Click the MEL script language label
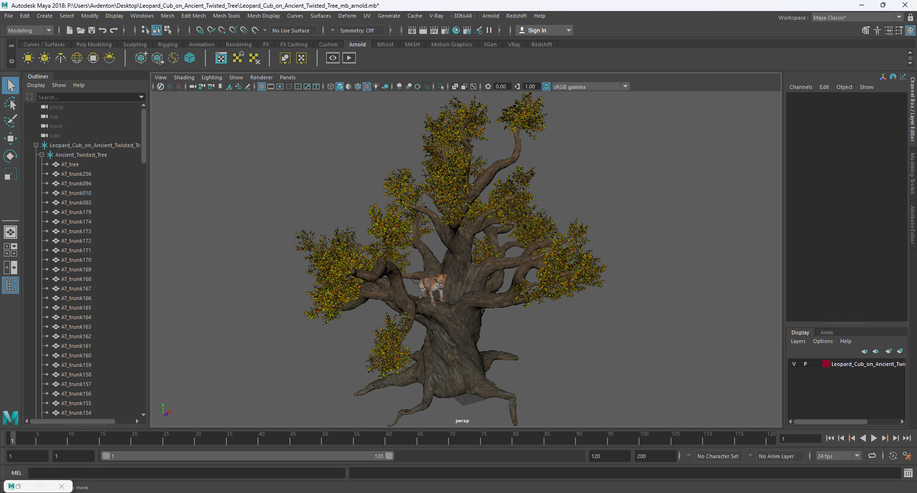Image resolution: width=917 pixels, height=493 pixels. 17,473
